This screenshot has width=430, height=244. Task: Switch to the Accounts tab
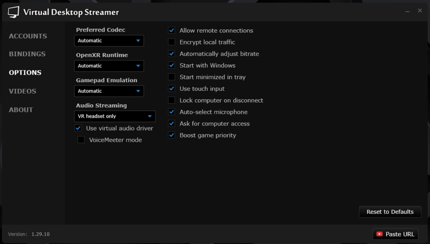coord(28,36)
